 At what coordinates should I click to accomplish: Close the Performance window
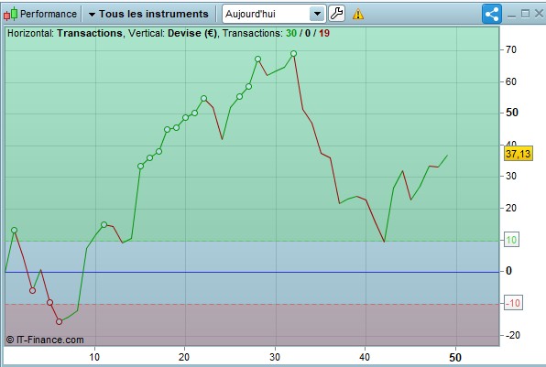539,14
